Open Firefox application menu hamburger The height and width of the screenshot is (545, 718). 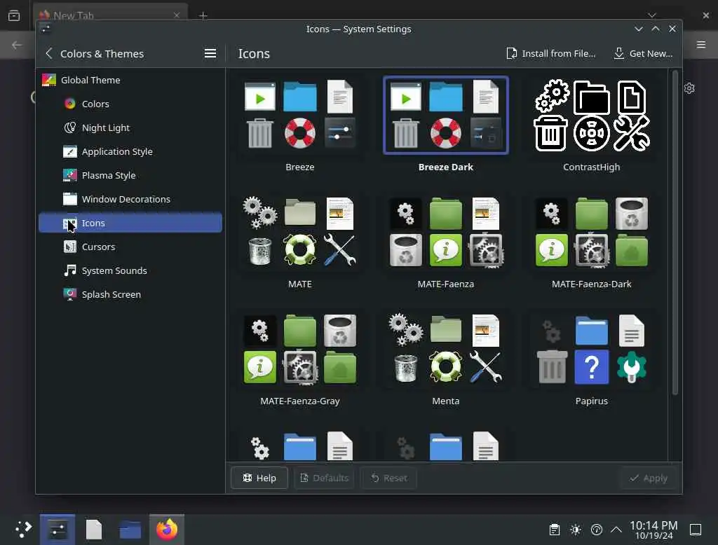(701, 44)
